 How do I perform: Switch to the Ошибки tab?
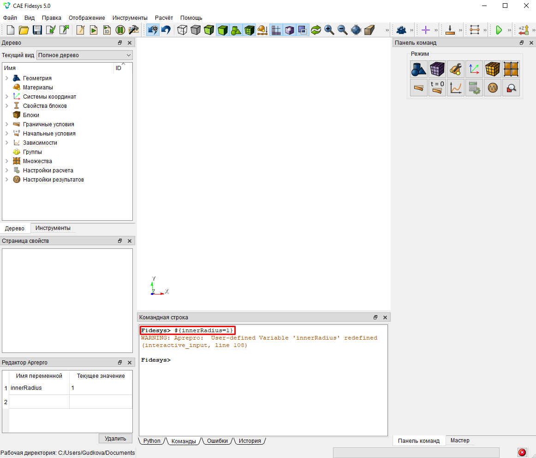pos(217,441)
